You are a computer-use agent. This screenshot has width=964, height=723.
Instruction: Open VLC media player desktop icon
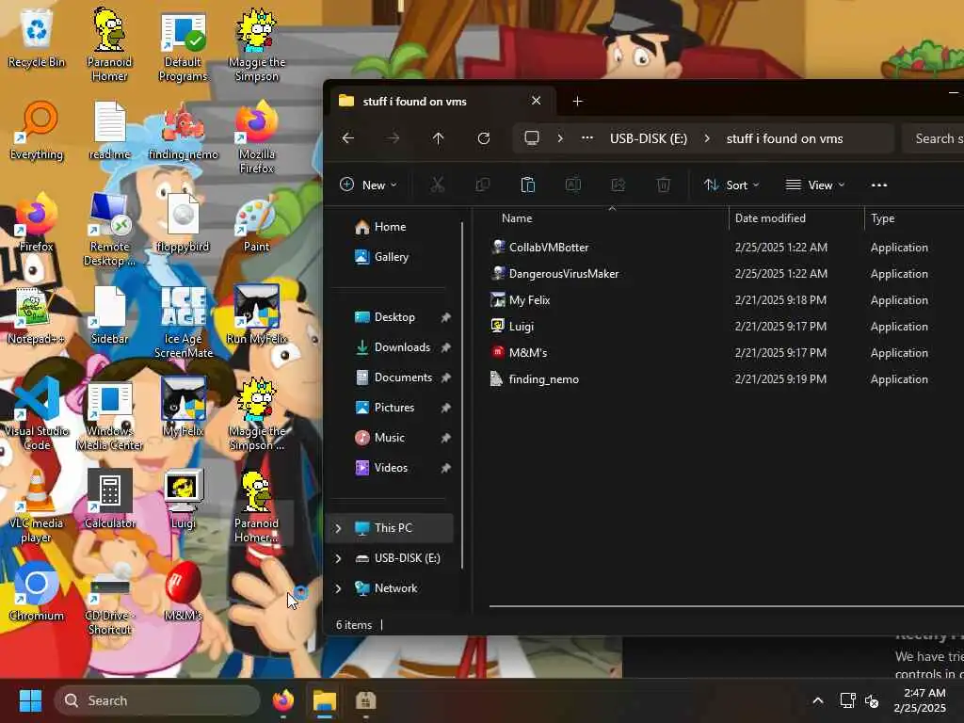pyautogui.click(x=37, y=506)
